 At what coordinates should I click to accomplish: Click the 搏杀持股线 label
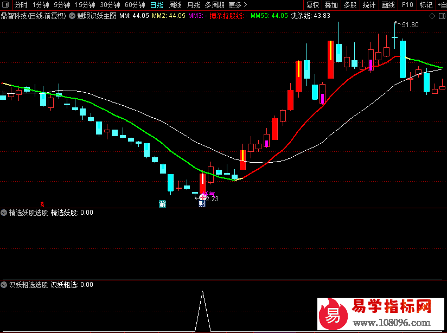point(228,16)
